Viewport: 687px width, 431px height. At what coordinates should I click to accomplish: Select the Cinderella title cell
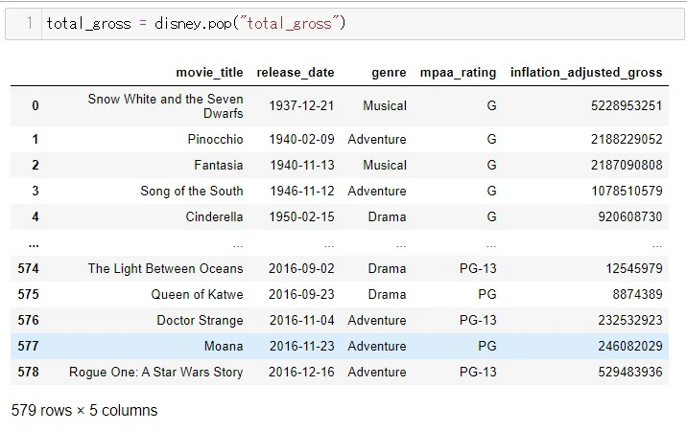pos(214,216)
